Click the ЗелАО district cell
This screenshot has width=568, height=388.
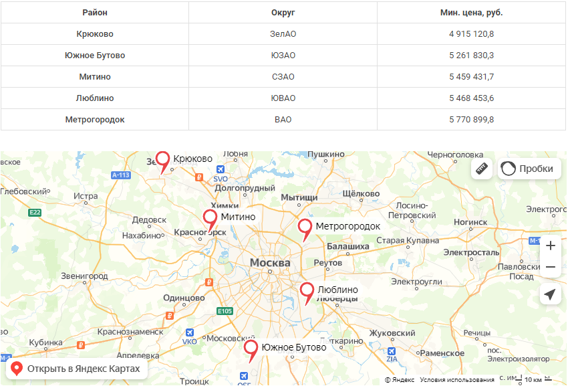(283, 34)
